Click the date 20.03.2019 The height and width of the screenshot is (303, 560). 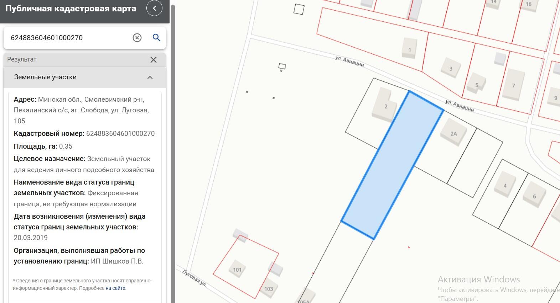31,238
